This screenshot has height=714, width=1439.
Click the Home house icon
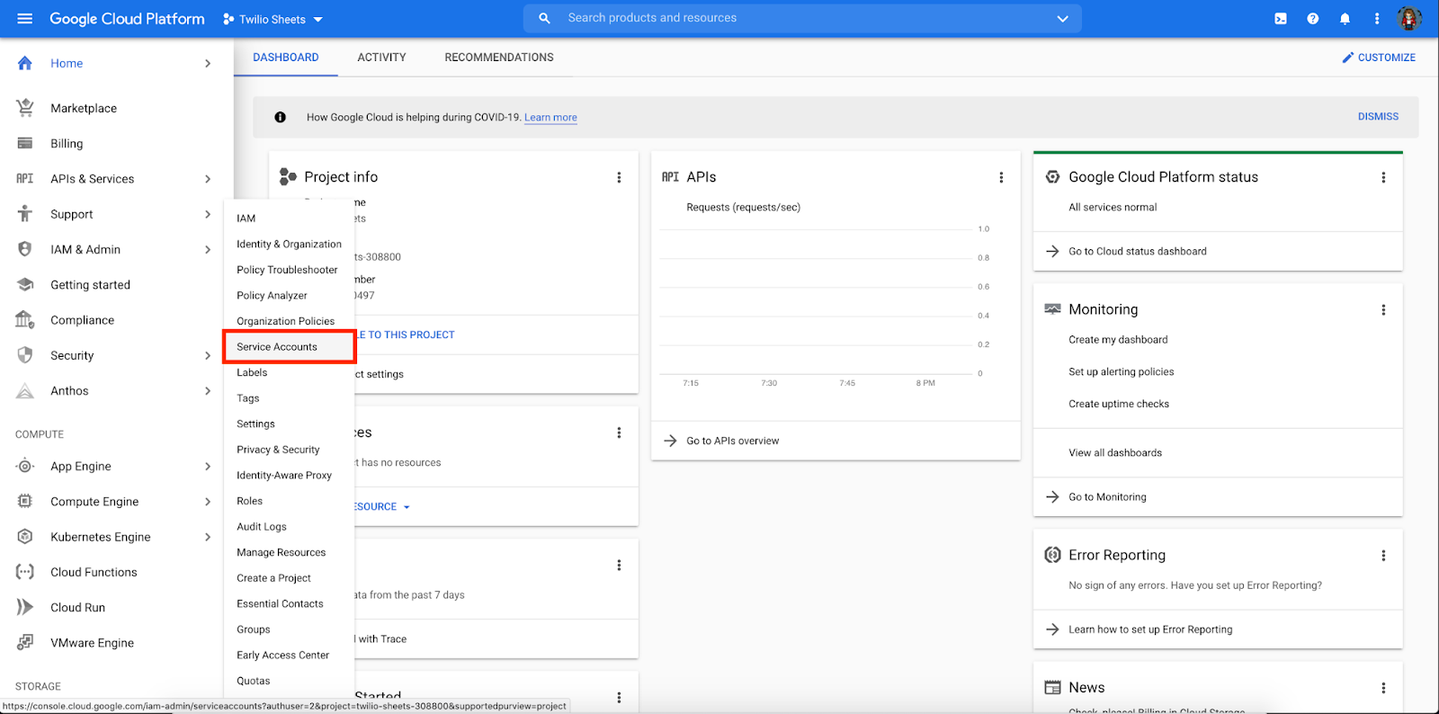point(25,63)
